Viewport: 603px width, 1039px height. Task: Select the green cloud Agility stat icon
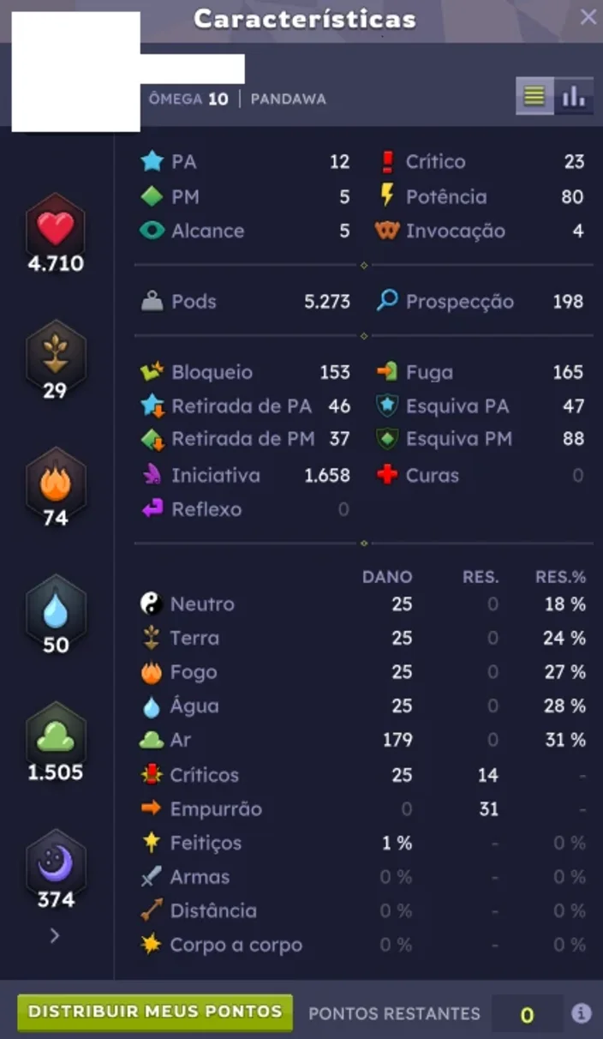pos(56,736)
